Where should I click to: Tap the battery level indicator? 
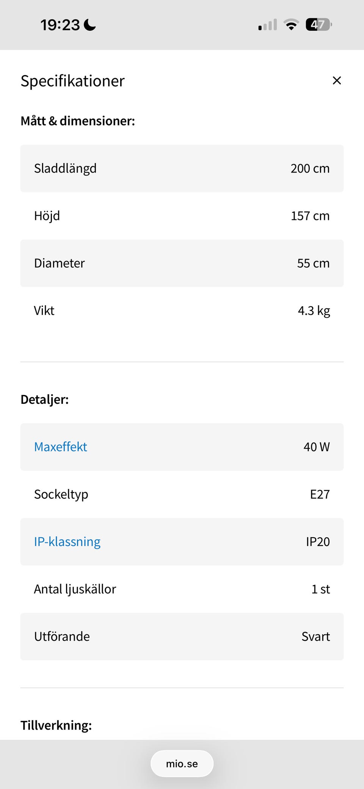(x=318, y=25)
